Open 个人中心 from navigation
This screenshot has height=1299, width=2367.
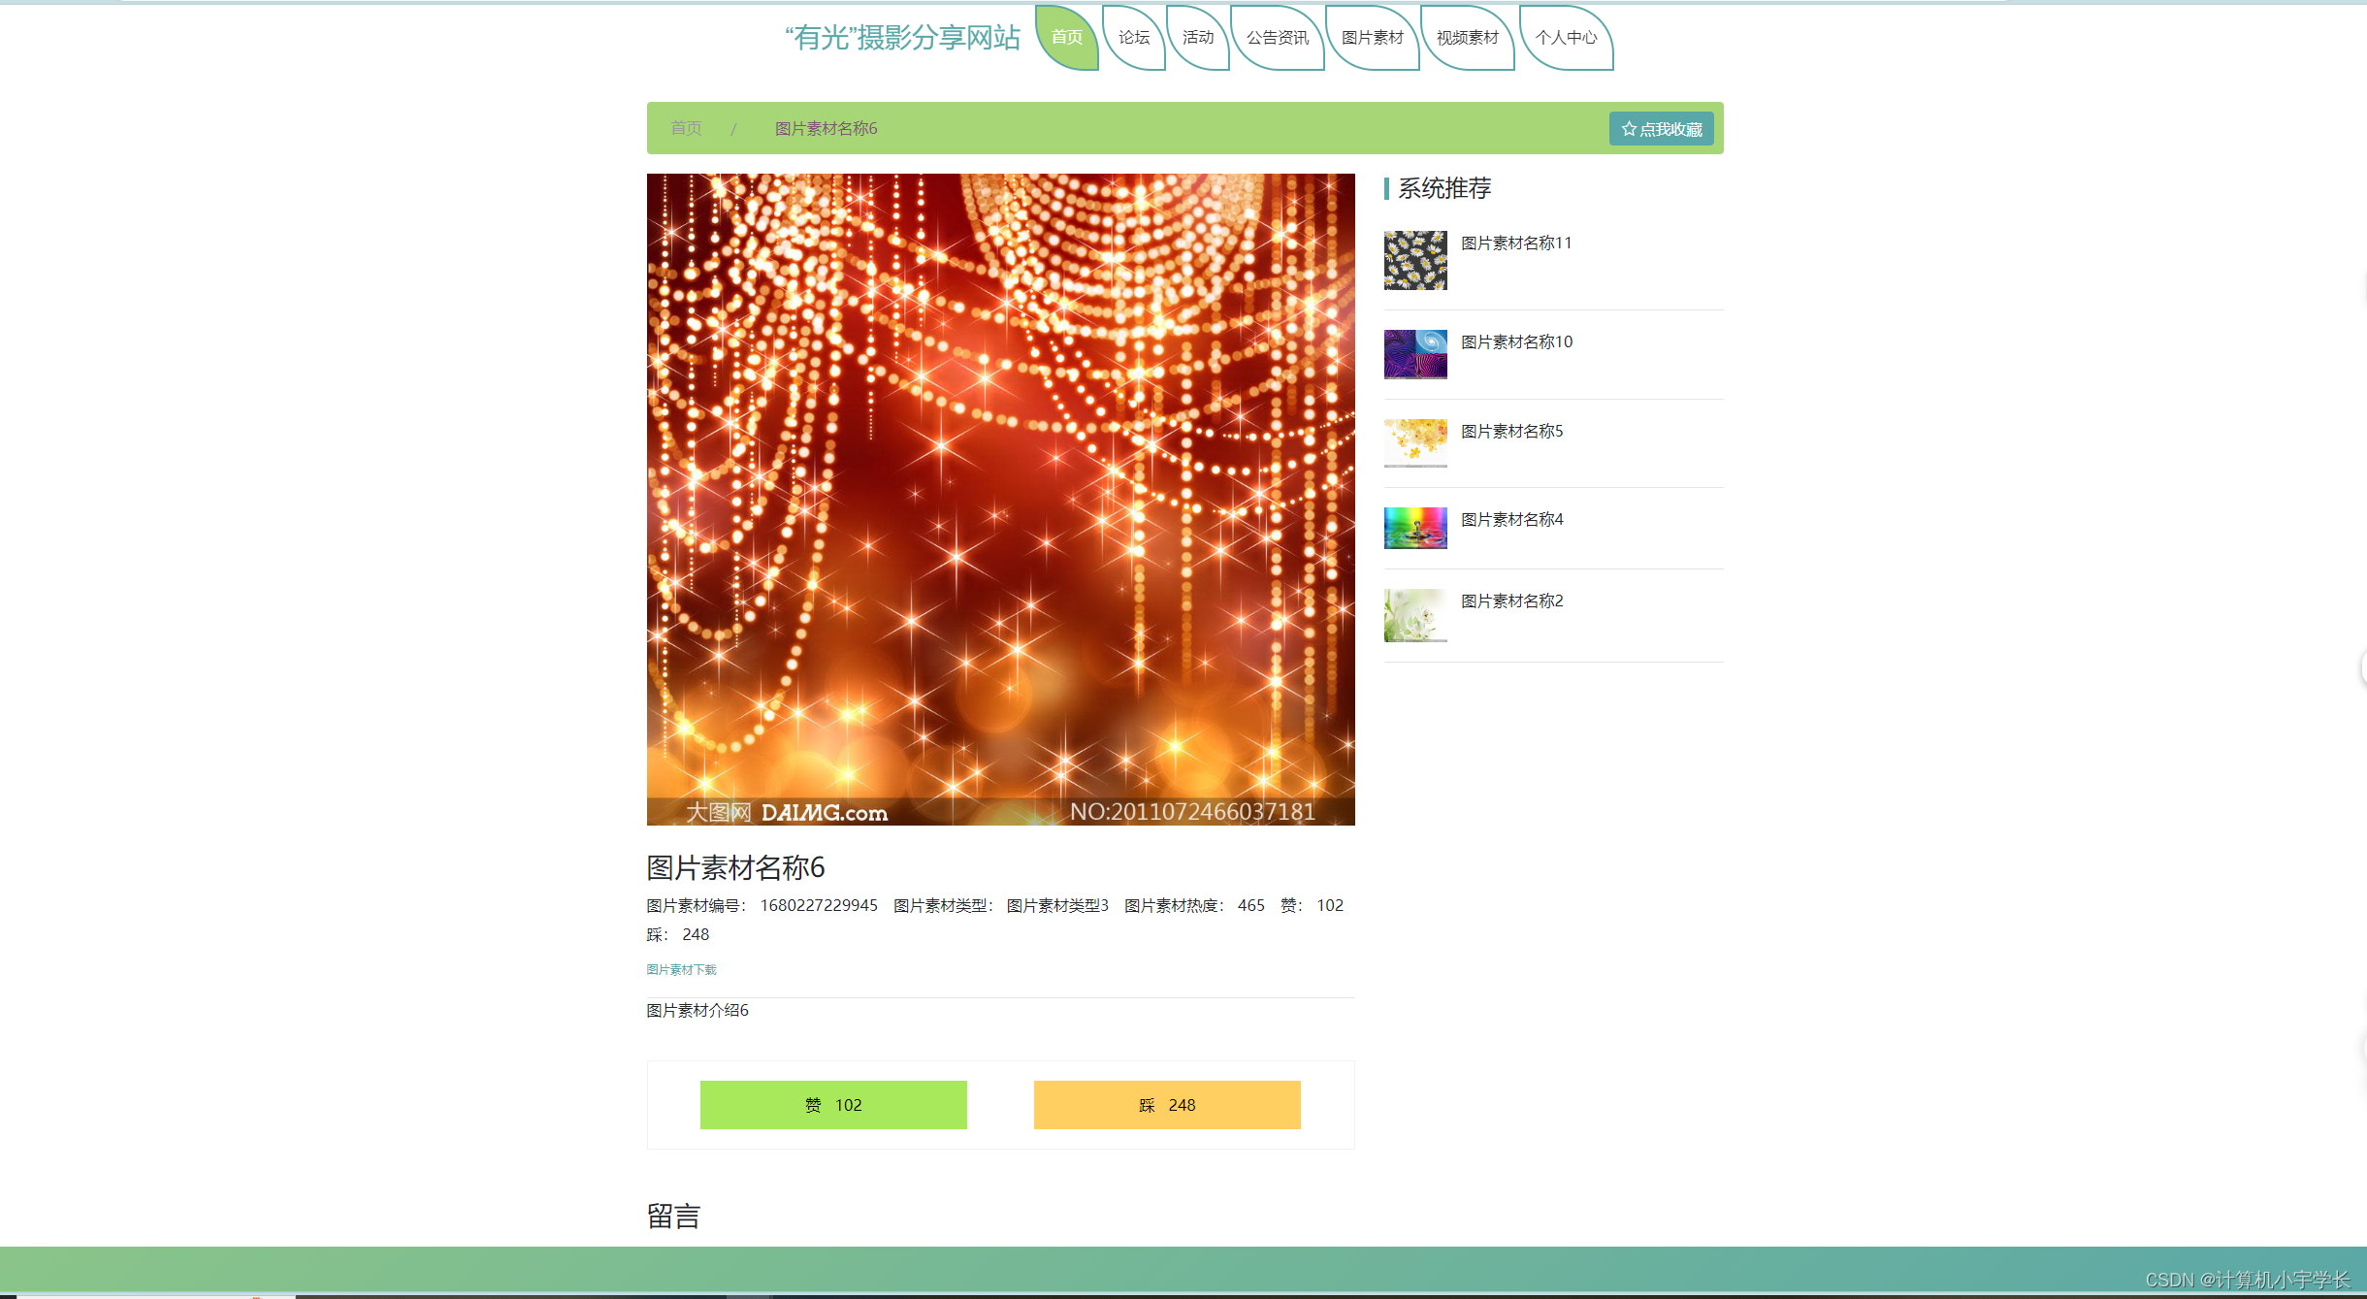1566,38
